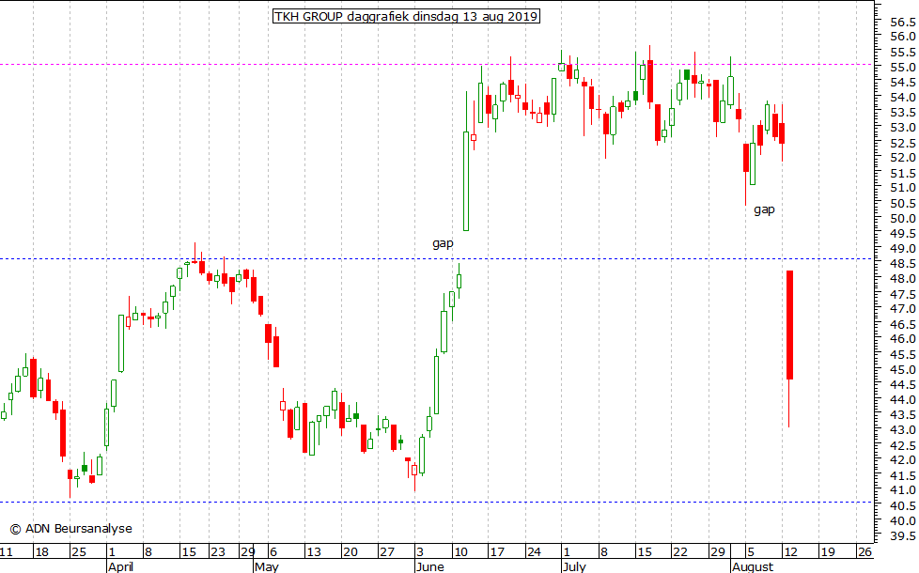Click the 40.5 price axis label
This screenshot has width=919, height=573.
(x=903, y=505)
